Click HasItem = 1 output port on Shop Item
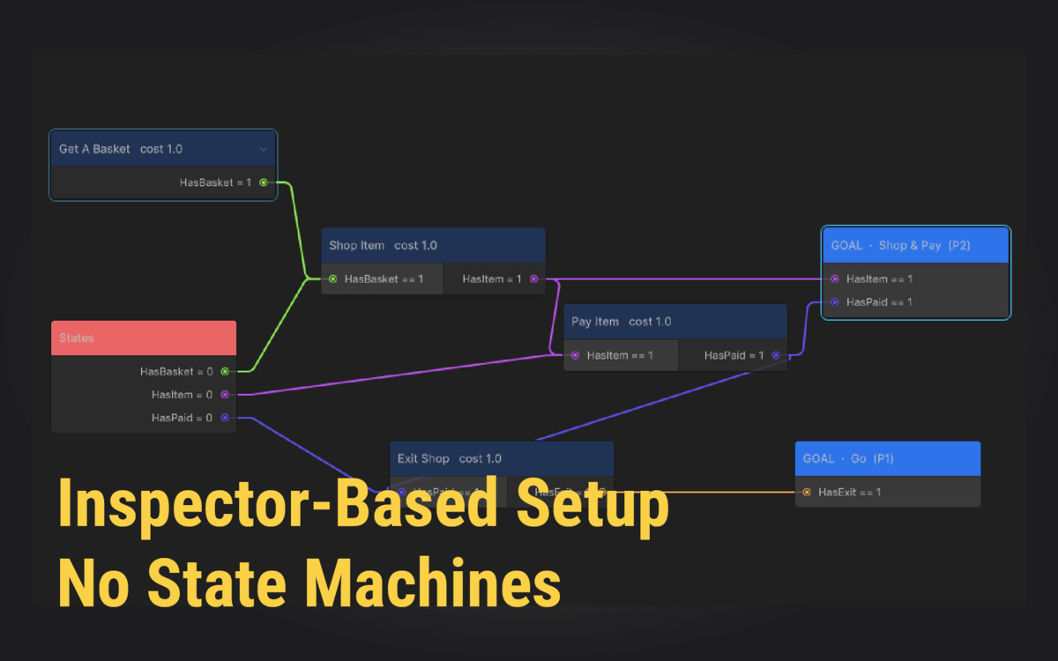Screen dimensions: 1058x661 pos(533,279)
